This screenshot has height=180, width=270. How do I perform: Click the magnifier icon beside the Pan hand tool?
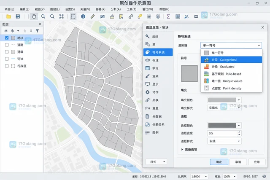tap(43, 16)
